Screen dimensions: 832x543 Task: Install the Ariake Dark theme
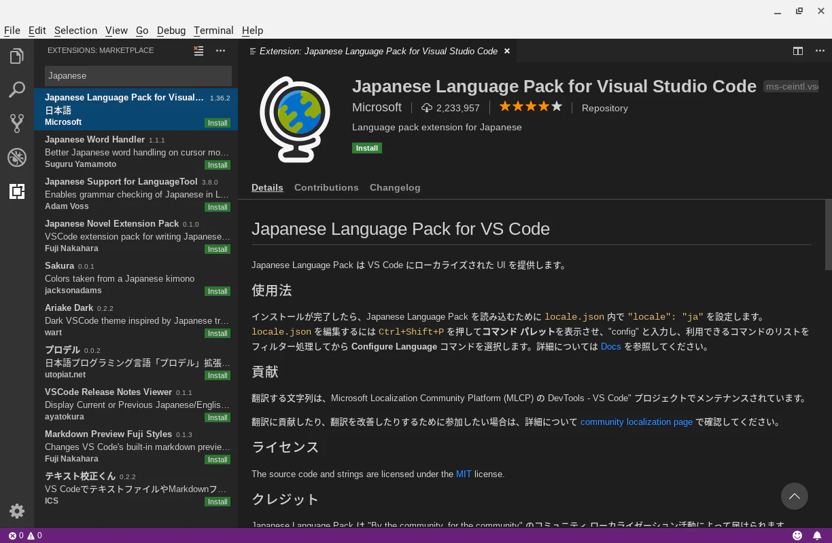(x=218, y=333)
